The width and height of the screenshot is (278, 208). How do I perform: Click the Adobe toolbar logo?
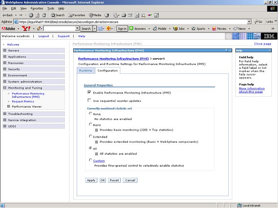pyautogui.click(x=9, y=29)
